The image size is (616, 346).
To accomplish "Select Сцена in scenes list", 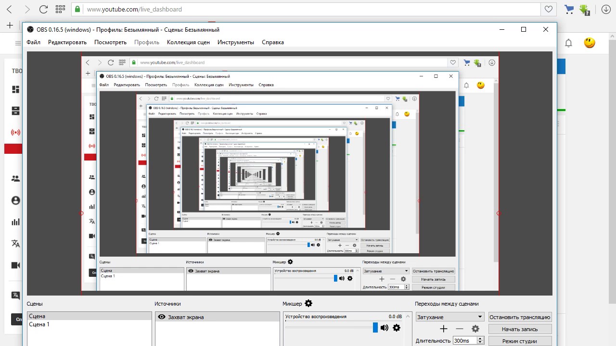I will click(90, 316).
